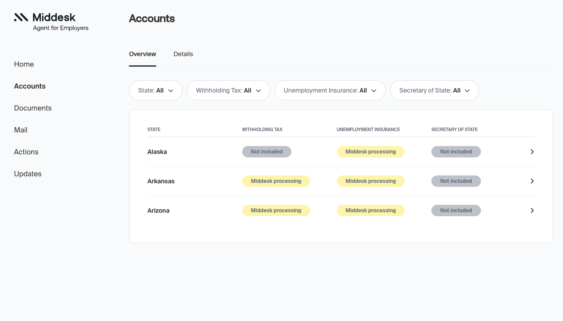Click the SECRETARY OF STATE column header
563x321 pixels.
point(455,129)
